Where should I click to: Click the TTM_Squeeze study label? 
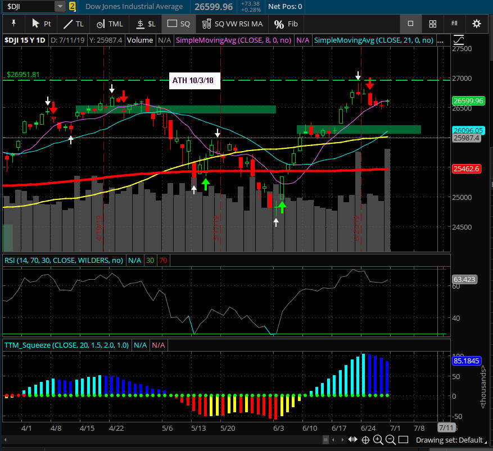click(x=66, y=344)
